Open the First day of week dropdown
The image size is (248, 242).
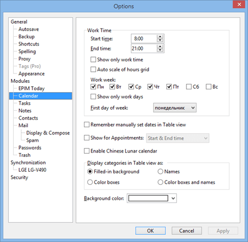(174, 108)
